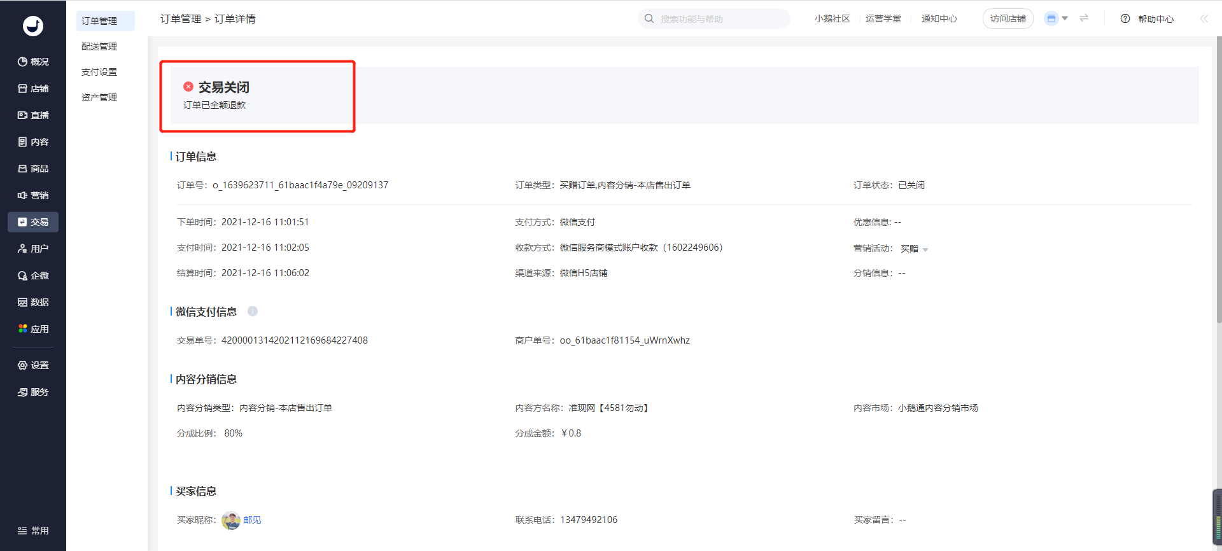The height and width of the screenshot is (551, 1222).
Task: Open 数据 data section
Action: pyautogui.click(x=33, y=302)
